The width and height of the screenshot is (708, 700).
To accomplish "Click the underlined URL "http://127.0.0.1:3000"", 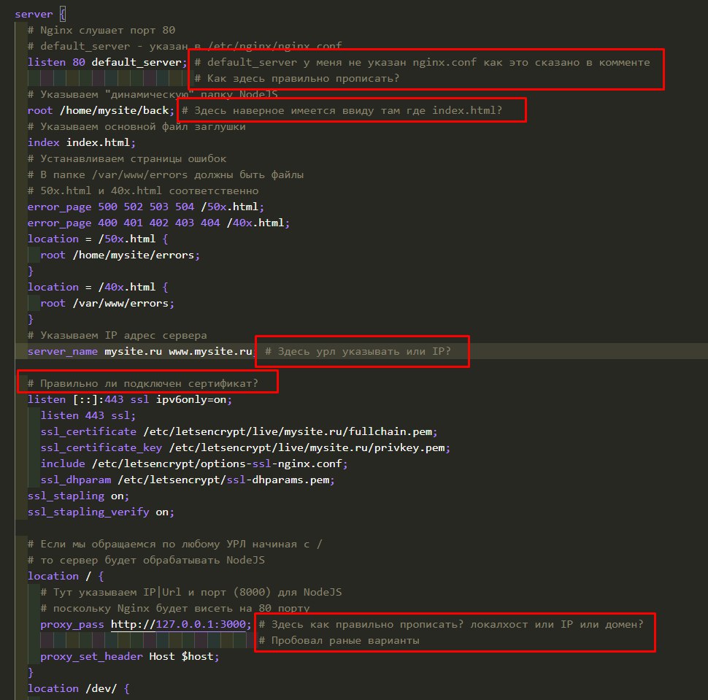I will [x=178, y=625].
